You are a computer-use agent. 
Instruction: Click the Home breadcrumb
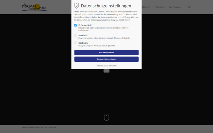coord(53,128)
